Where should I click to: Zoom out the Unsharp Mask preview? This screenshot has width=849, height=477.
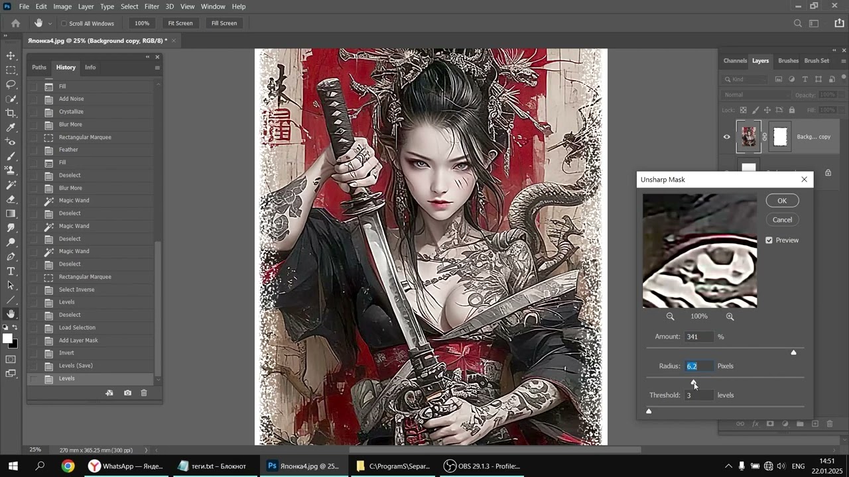[x=670, y=317]
